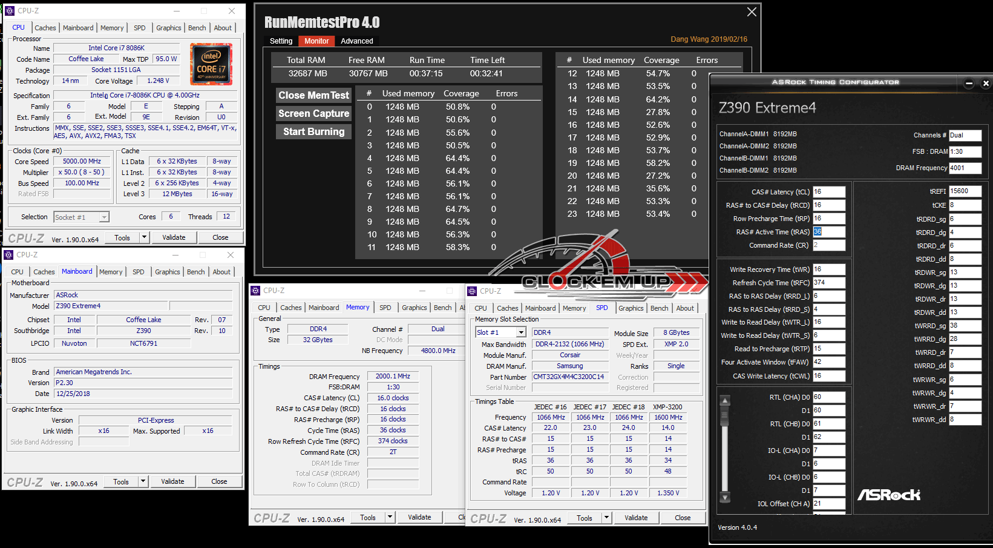Screen dimensions: 993x548
Task: Select the Monitor tab in RunMemtestPro
Action: point(316,41)
